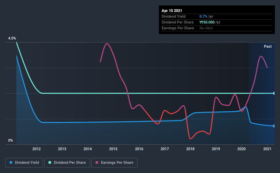Click the 2020 x-axis year label
280x173 pixels.
click(x=241, y=149)
